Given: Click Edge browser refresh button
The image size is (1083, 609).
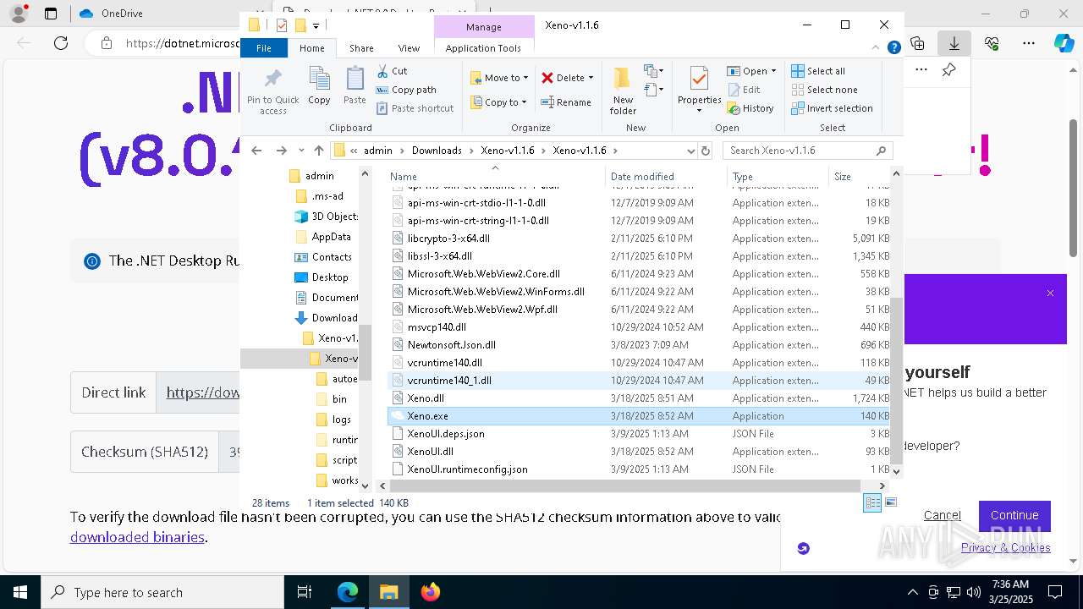Looking at the screenshot, I should coord(61,43).
